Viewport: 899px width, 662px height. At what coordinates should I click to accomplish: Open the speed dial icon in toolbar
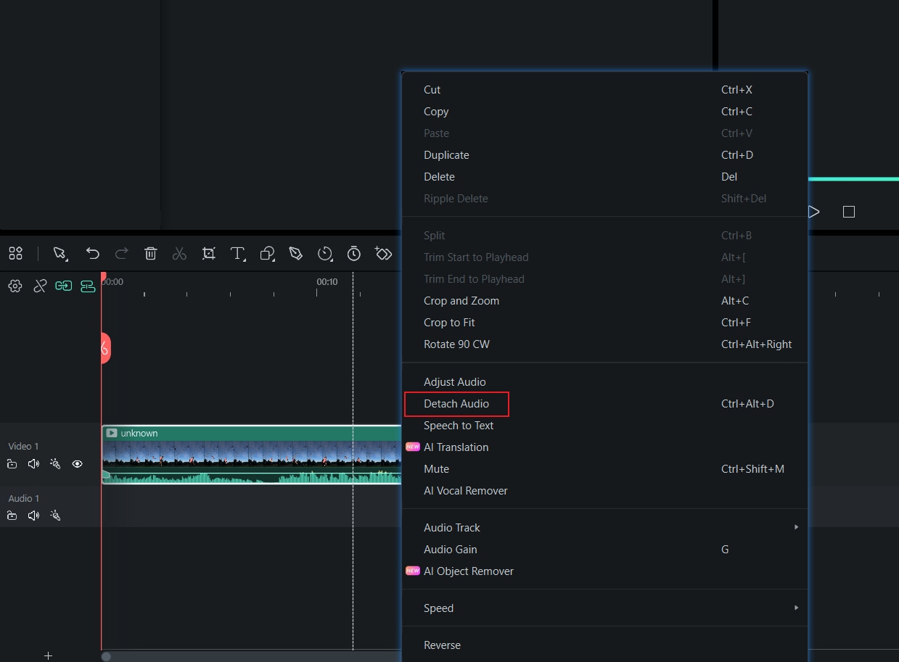pos(325,253)
